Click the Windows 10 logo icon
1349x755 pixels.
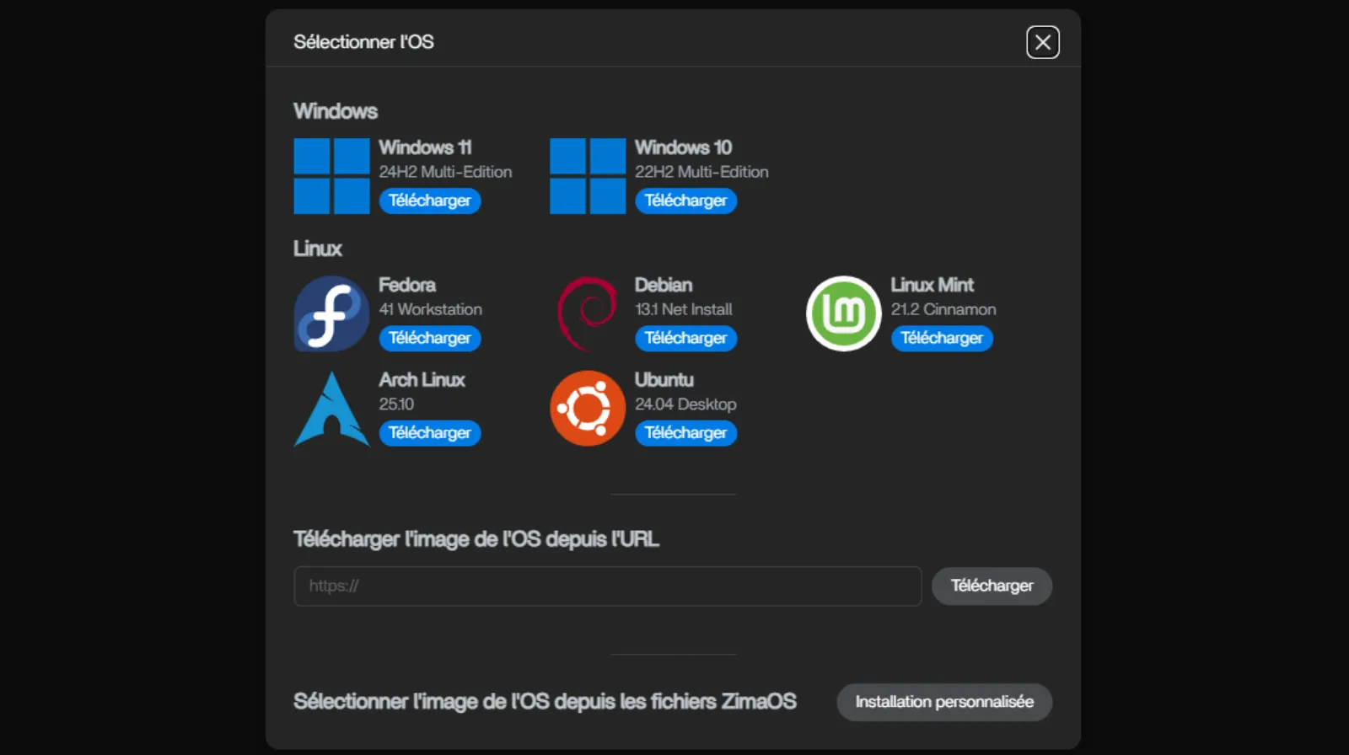(x=588, y=176)
